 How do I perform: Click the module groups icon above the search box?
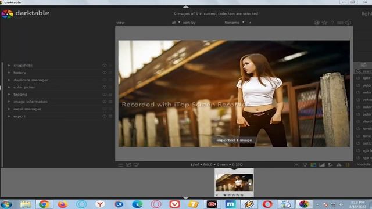363,65
